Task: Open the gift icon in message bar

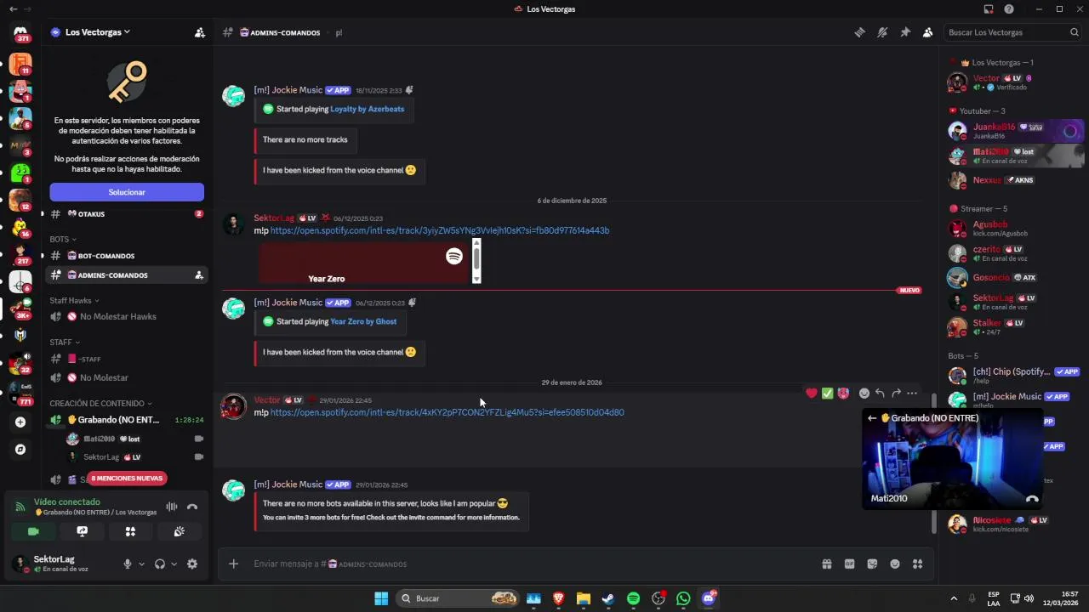Action: (x=826, y=564)
